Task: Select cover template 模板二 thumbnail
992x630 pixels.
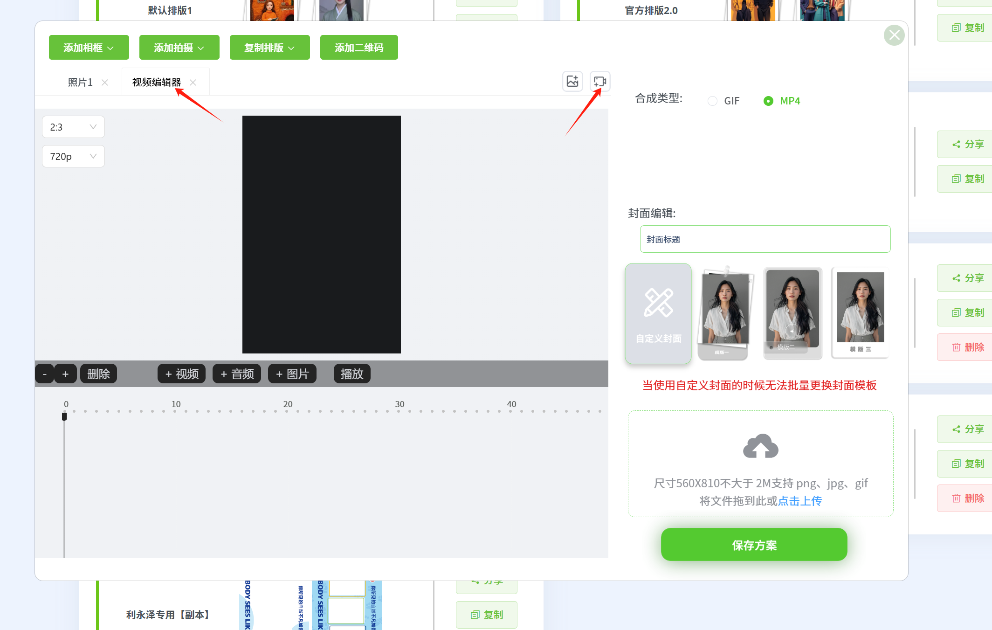Action: 792,313
